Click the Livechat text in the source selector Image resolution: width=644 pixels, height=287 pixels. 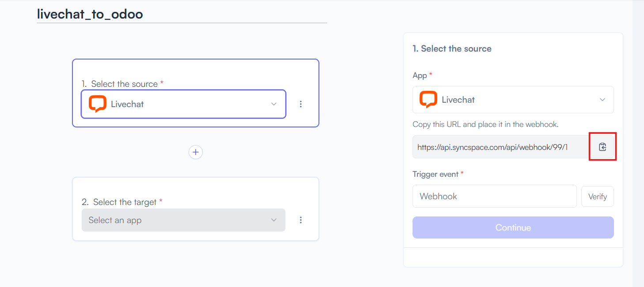pos(127,104)
